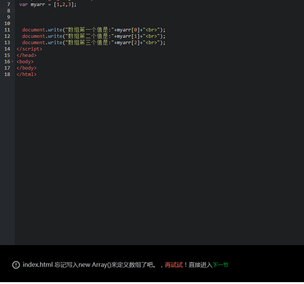Click the </body> closing tag
Screen dimensions: 304x284
pos(27,68)
